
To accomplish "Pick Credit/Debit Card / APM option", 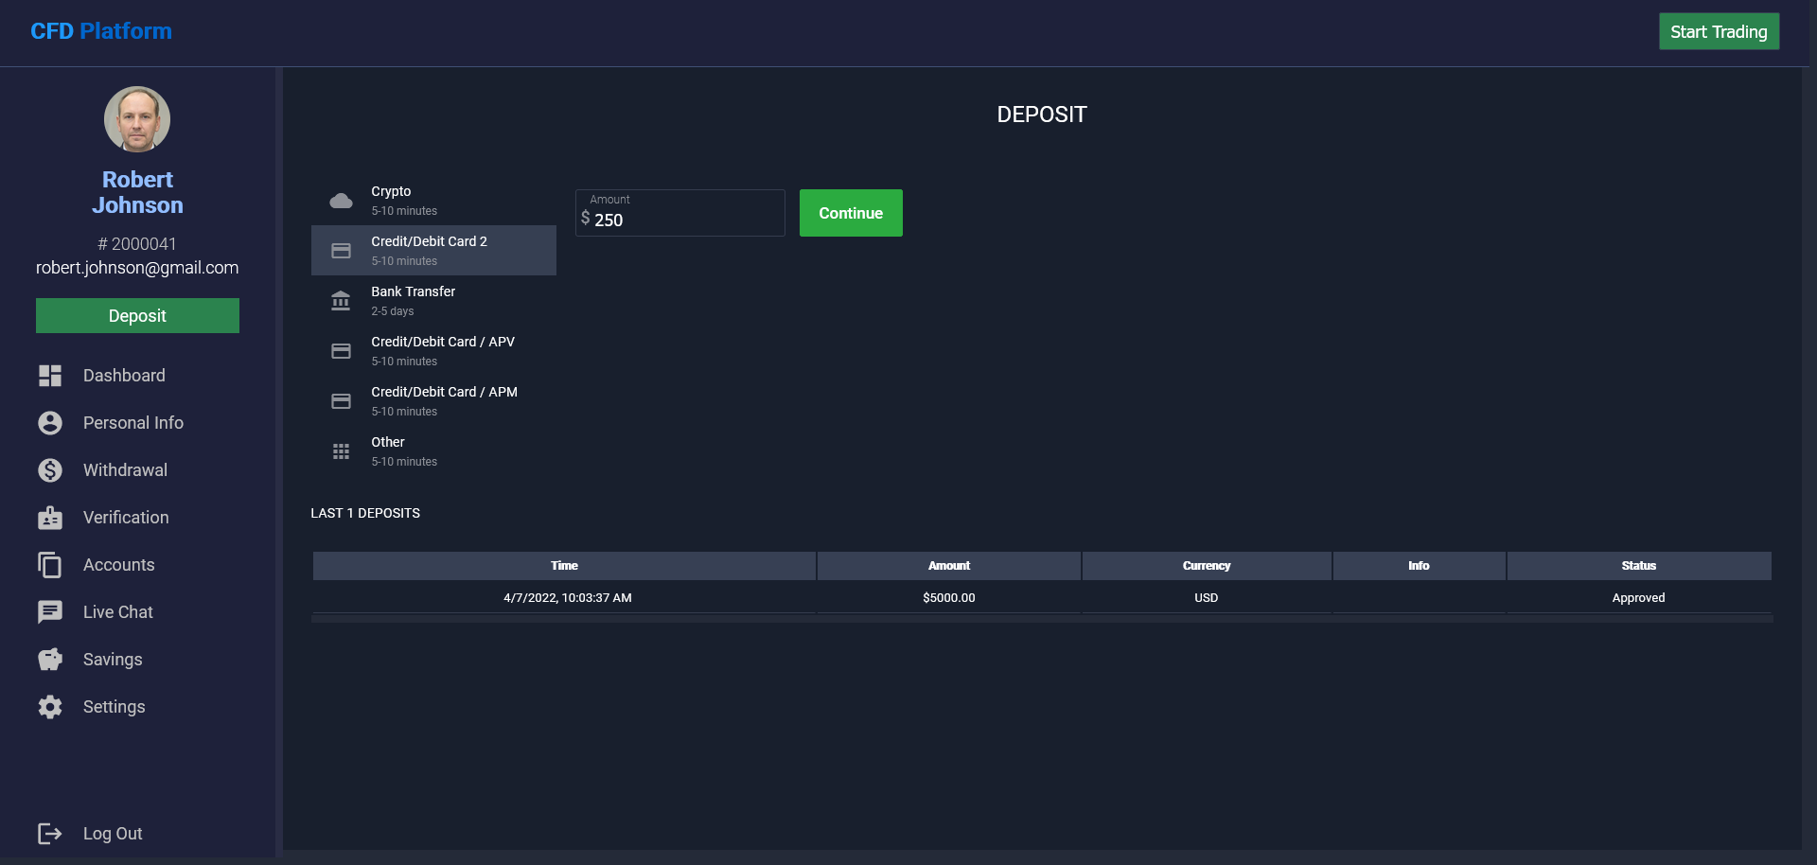I will (x=433, y=401).
